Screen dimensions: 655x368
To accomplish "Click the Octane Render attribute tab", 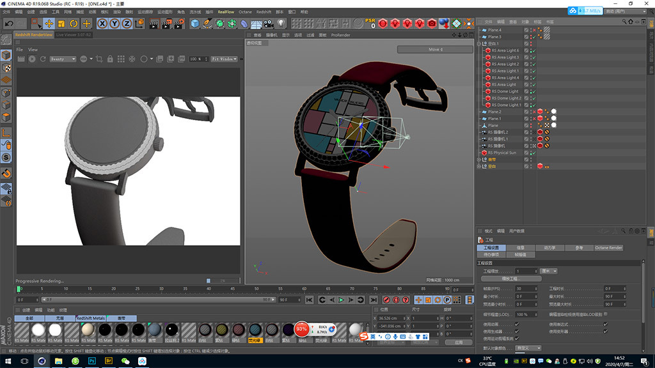I will click(609, 248).
